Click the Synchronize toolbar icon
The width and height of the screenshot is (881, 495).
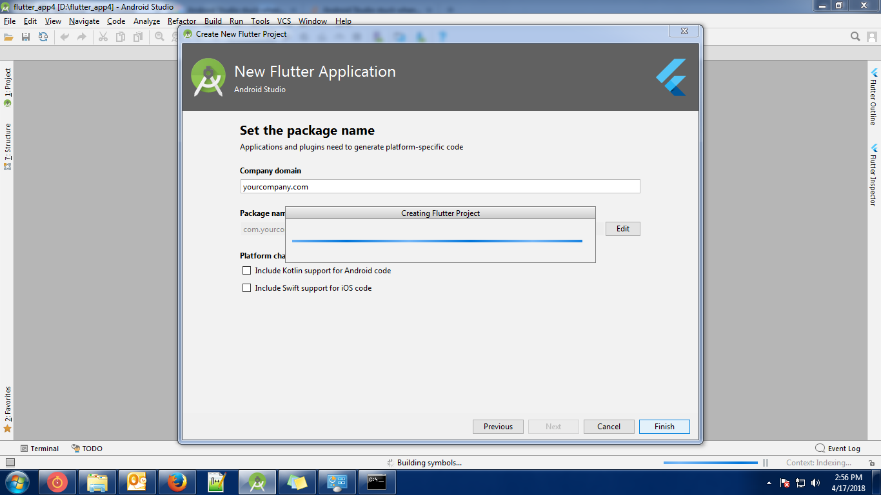43,37
